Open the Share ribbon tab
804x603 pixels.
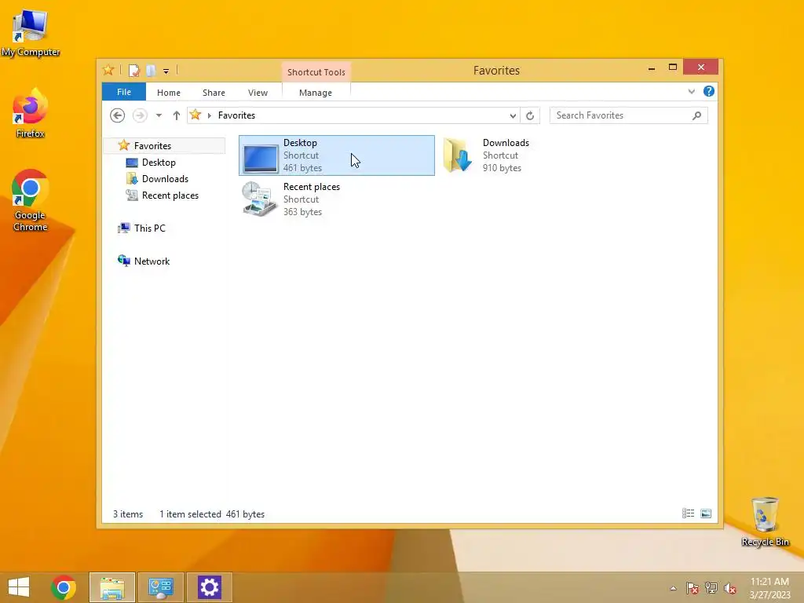point(214,93)
